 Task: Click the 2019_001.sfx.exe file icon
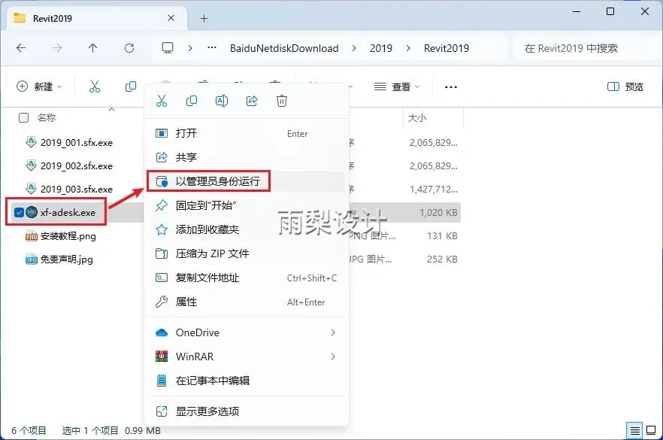point(32,142)
